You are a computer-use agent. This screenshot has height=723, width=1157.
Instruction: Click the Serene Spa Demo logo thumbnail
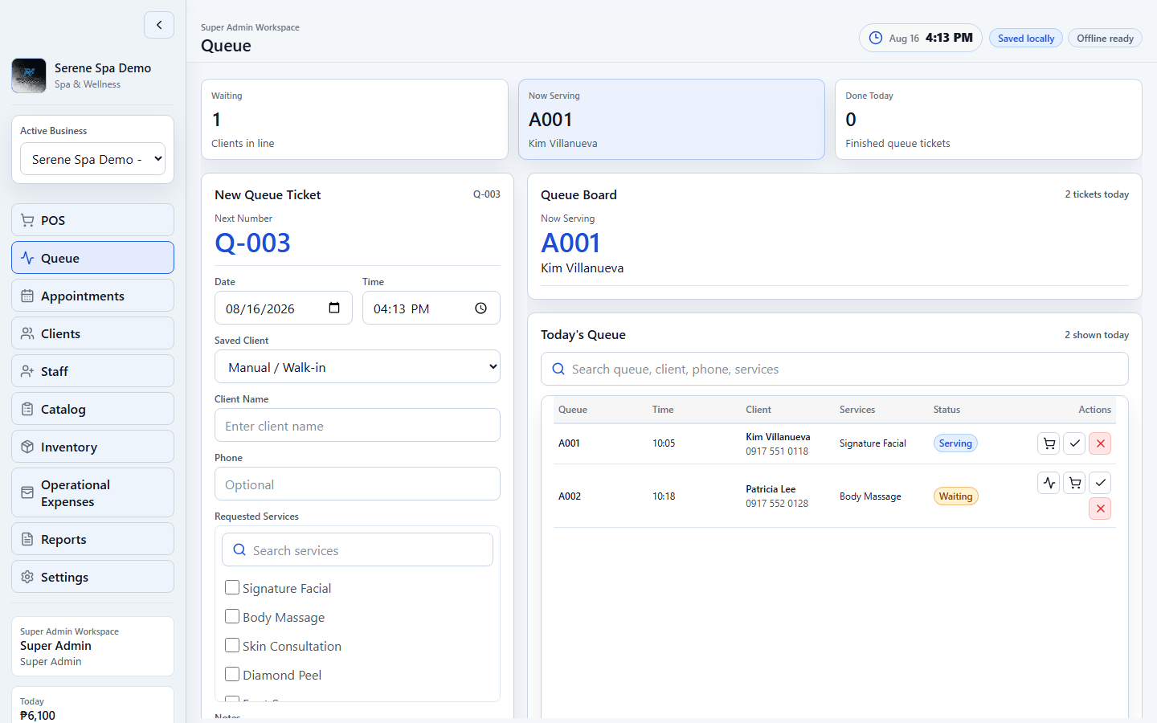pos(29,76)
